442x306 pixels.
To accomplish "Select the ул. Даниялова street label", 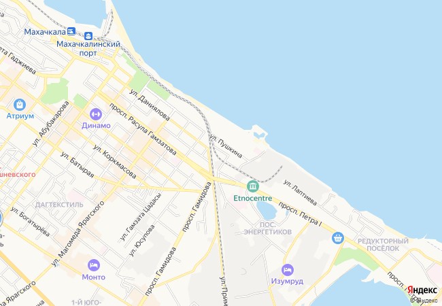I will [x=150, y=105].
